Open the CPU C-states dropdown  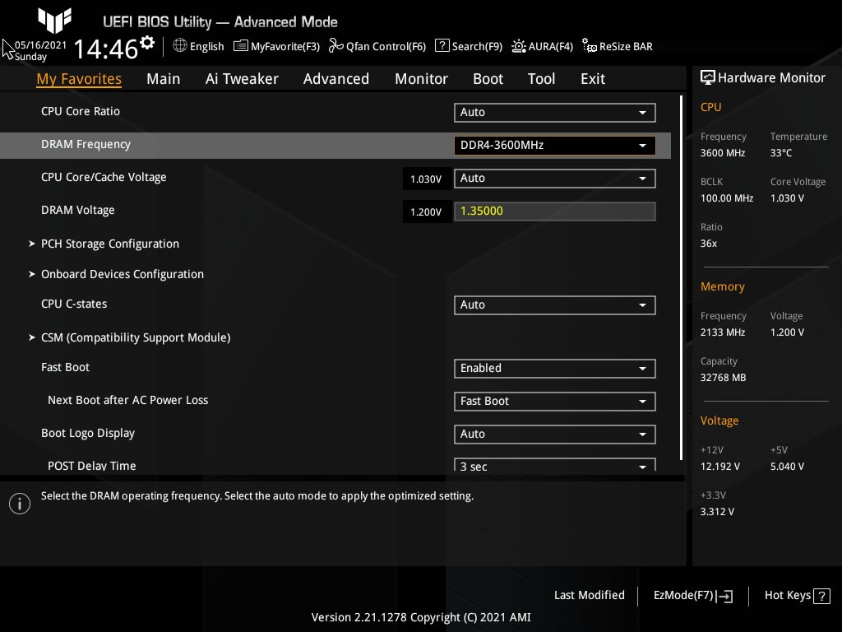(x=554, y=305)
